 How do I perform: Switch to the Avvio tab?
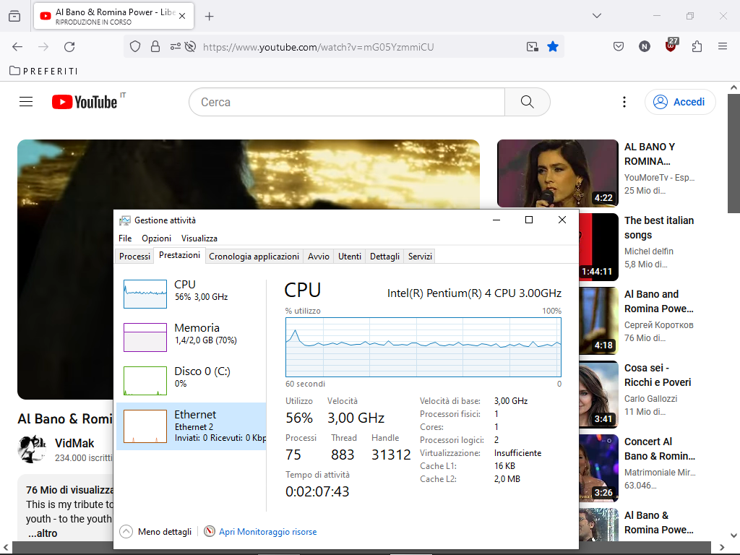point(319,257)
